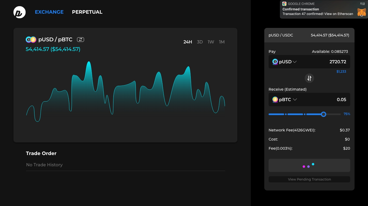Viewport: 368px width, 206px height.
Task: Click the pBTC coin icon in Receive field
Action: click(x=275, y=100)
